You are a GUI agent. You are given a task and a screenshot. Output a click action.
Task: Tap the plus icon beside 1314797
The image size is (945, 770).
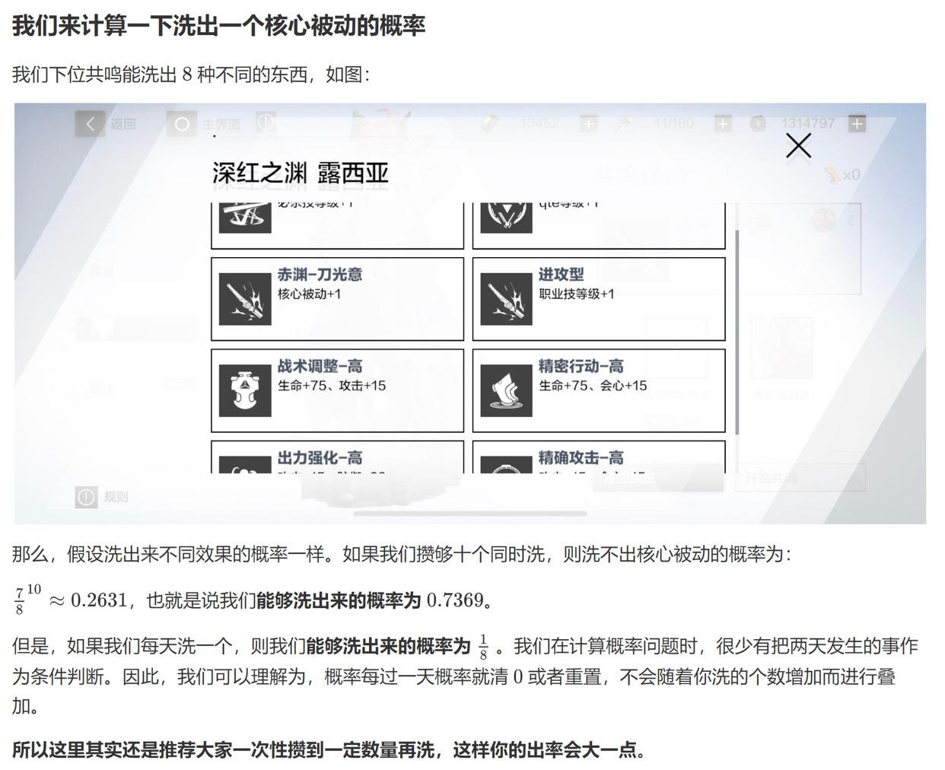(x=857, y=123)
